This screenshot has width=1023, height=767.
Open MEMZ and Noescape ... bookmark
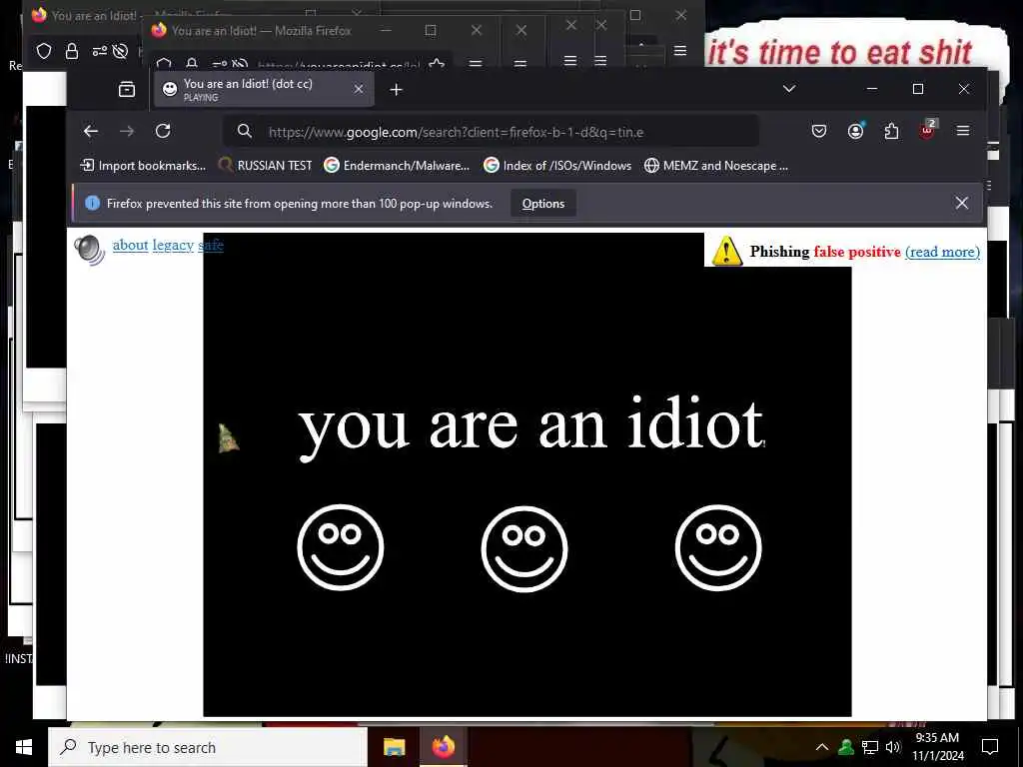715,166
